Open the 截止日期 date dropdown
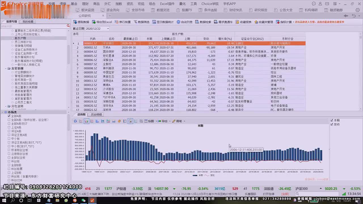The width and height of the screenshot is (363, 204). click(x=108, y=29)
